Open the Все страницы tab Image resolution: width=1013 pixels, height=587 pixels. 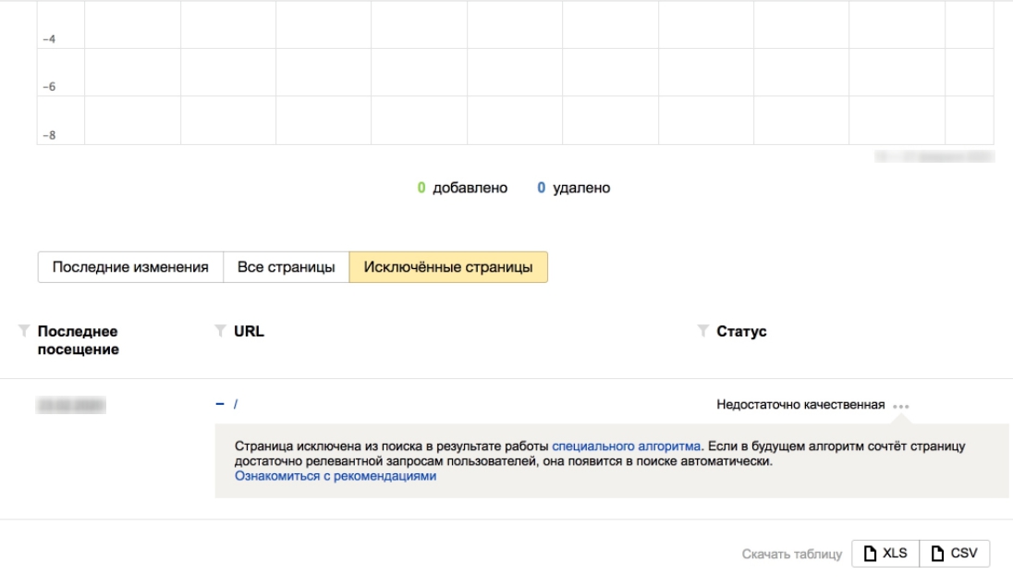pyautogui.click(x=286, y=267)
